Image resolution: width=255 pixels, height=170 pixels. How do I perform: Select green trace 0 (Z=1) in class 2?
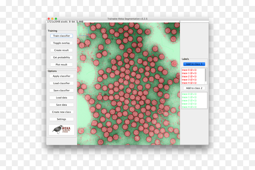tap(189, 94)
